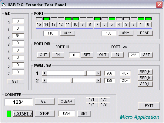The height and width of the screenshot is (123, 164).
Task: Click the A/D GET button
Action: click(15, 81)
